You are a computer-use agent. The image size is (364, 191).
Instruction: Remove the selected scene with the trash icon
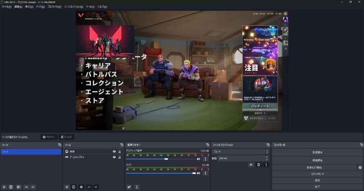11,187
